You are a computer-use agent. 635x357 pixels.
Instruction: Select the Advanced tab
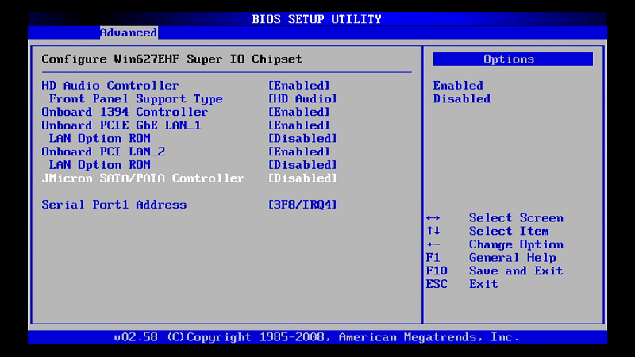[x=129, y=33]
